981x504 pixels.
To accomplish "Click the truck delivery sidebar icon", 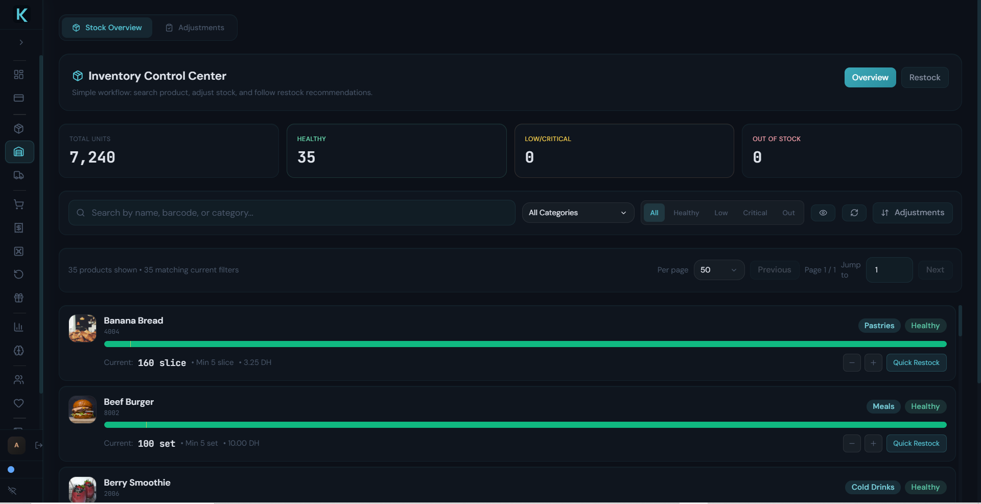I will click(x=19, y=175).
